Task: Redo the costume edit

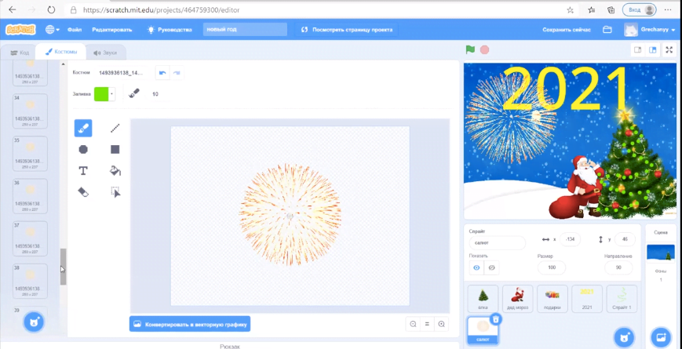Action: 177,73
